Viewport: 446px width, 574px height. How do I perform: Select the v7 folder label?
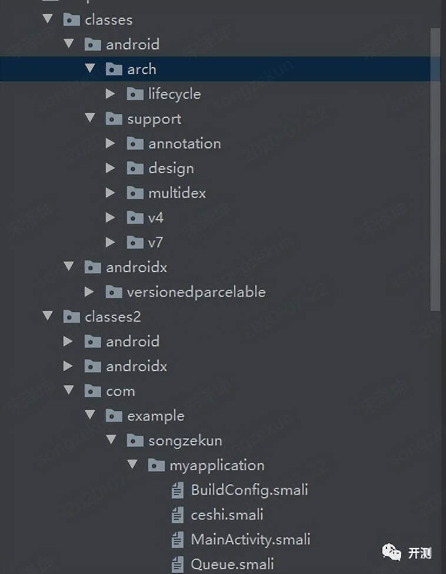click(x=156, y=242)
